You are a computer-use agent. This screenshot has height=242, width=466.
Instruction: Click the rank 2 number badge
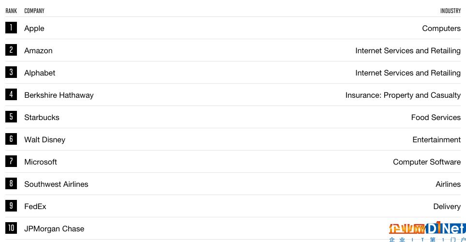coord(11,50)
